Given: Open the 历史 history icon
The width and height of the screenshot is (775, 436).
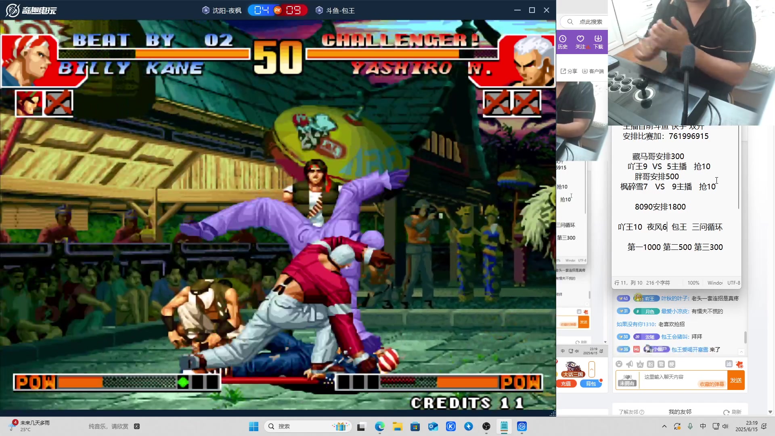Looking at the screenshot, I should pyautogui.click(x=563, y=42).
